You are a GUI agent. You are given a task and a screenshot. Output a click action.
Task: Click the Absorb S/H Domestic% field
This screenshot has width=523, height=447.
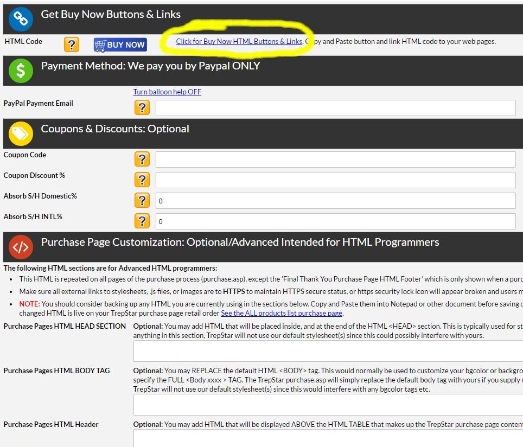[x=335, y=201]
